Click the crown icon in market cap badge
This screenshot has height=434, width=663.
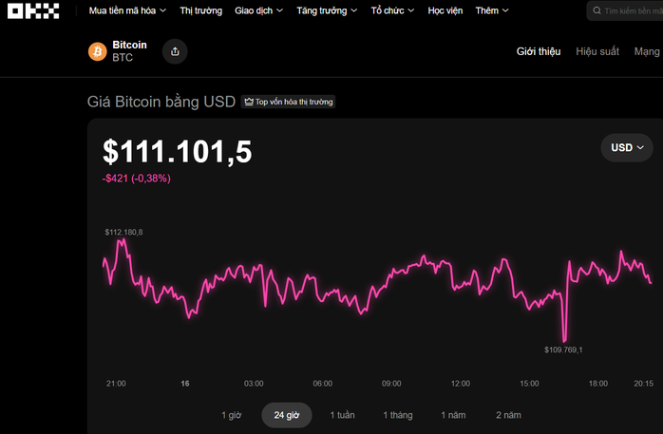pyautogui.click(x=249, y=102)
